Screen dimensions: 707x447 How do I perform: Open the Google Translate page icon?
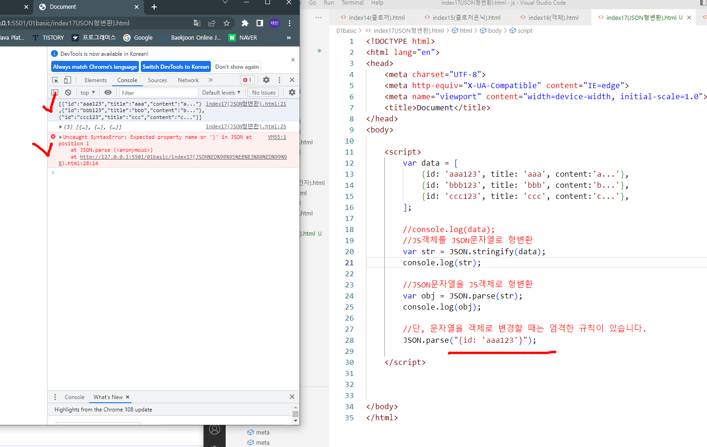tap(197, 23)
